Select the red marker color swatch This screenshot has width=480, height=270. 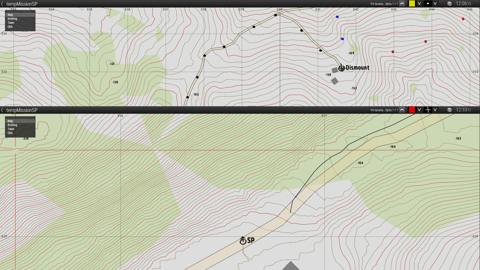pyautogui.click(x=412, y=110)
